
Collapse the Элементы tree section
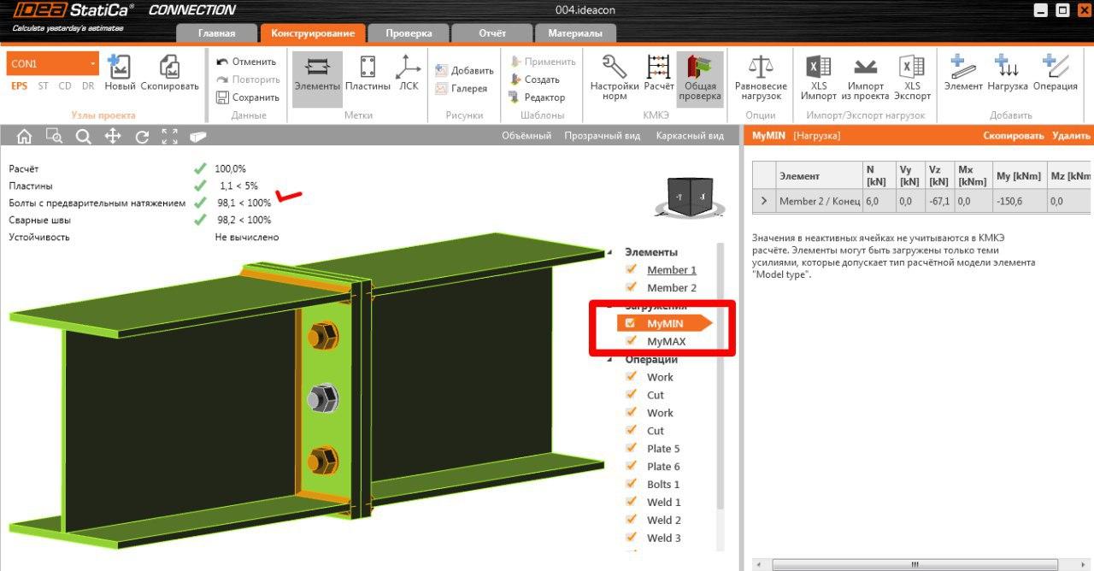(610, 253)
